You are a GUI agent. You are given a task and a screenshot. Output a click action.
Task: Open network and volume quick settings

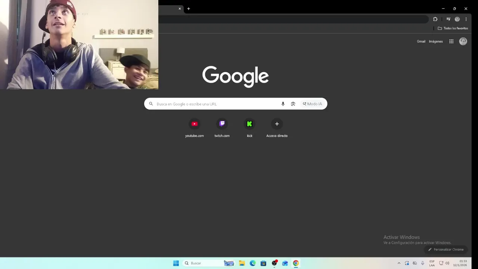coord(444,263)
